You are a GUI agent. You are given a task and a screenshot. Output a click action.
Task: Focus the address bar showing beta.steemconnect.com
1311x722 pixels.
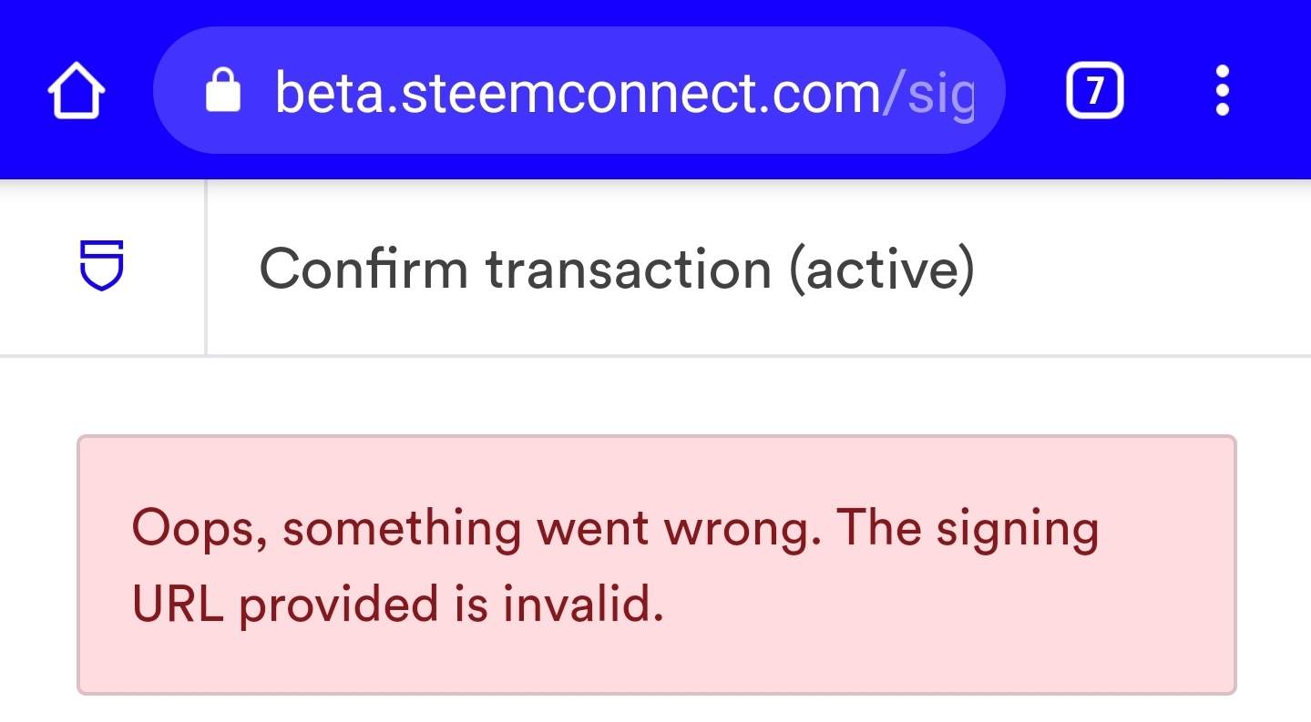click(579, 91)
